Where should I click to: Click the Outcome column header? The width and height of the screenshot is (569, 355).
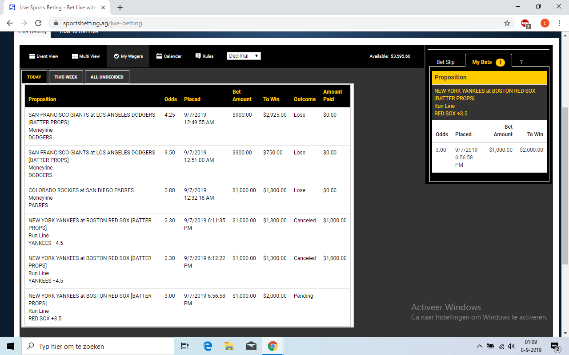click(305, 99)
